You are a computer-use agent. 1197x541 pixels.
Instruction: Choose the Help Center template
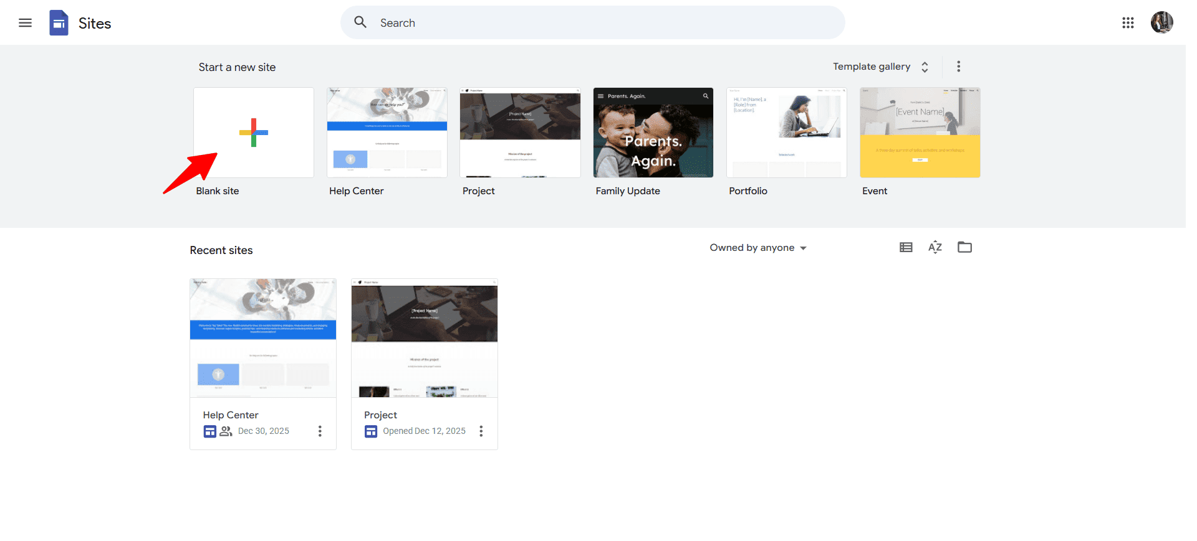387,133
